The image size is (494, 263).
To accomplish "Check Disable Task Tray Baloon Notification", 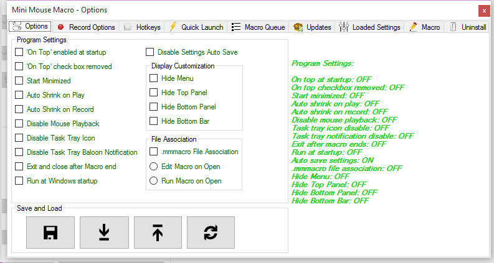I will tap(19, 152).
